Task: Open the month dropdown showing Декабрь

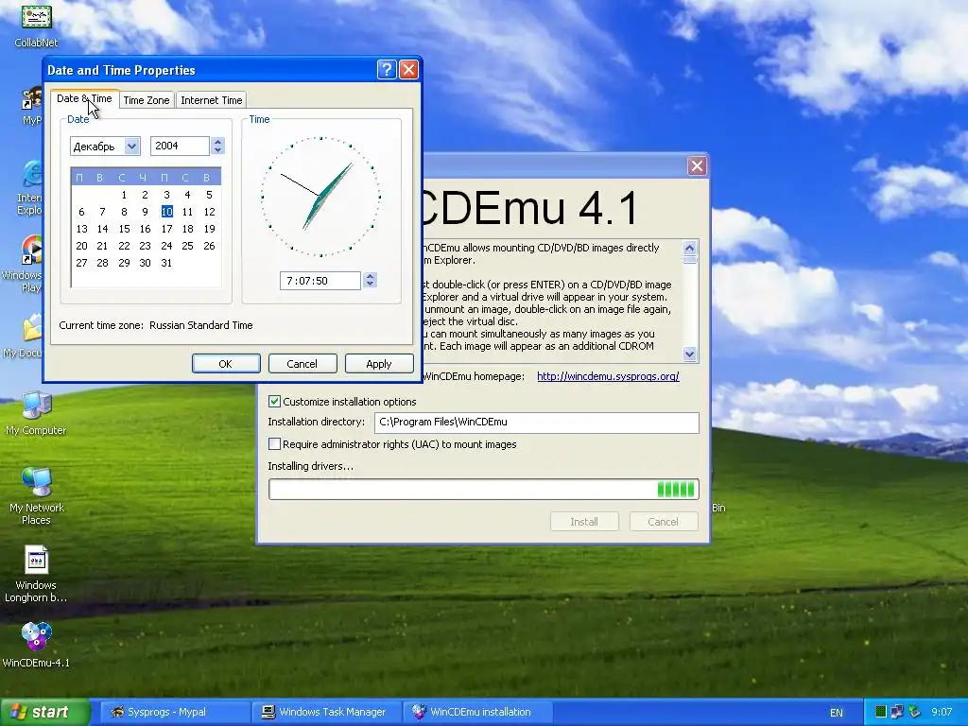Action: click(131, 147)
